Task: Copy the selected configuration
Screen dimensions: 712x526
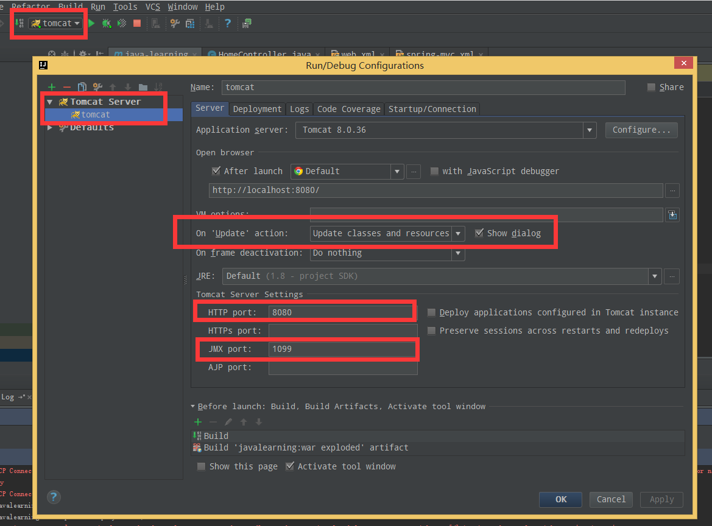Action: coord(82,86)
